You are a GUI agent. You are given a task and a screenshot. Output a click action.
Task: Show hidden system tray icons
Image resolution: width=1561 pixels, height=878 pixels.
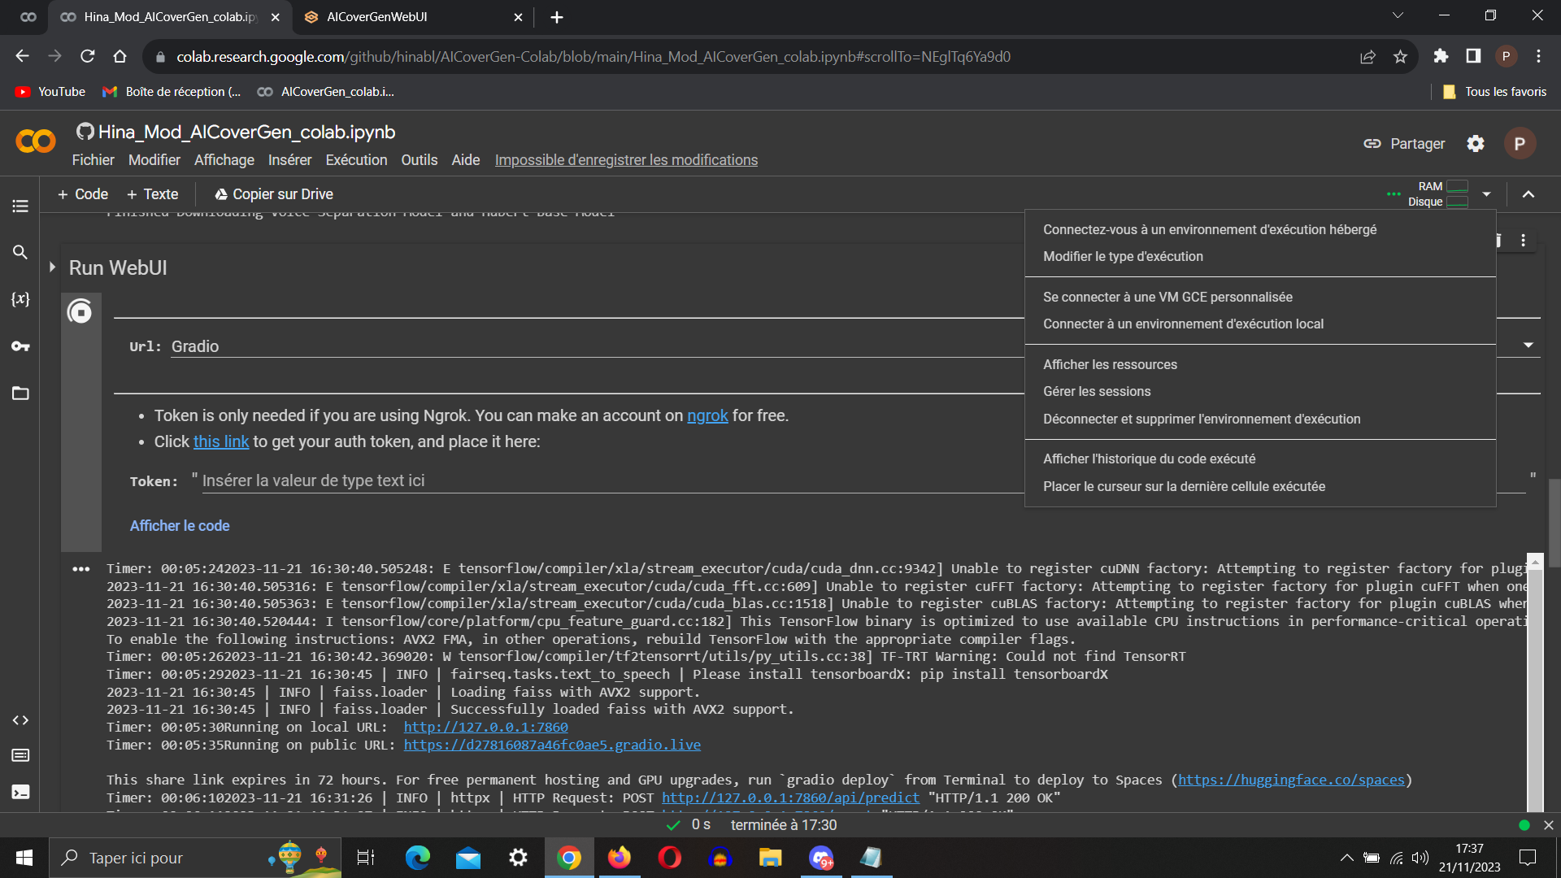coord(1347,858)
